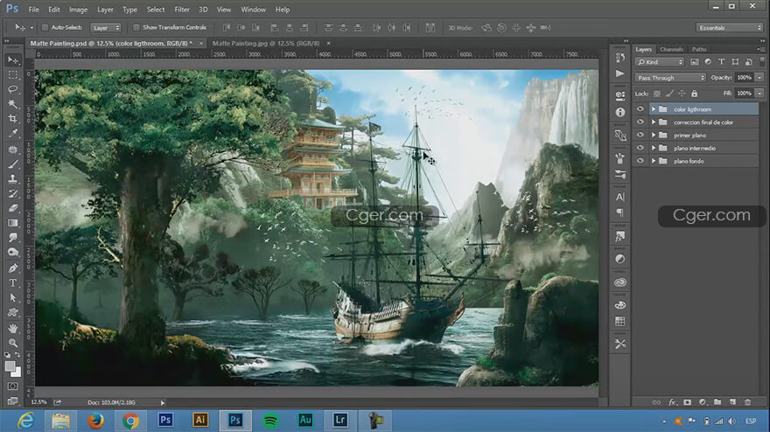Close the Matte Painting.psd tab
The width and height of the screenshot is (770, 432).
point(201,43)
